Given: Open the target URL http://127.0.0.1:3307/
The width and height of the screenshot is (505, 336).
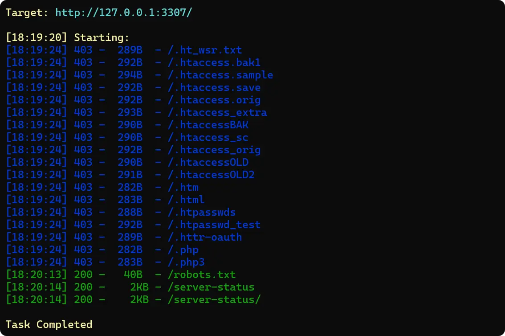Looking at the screenshot, I should click(124, 12).
